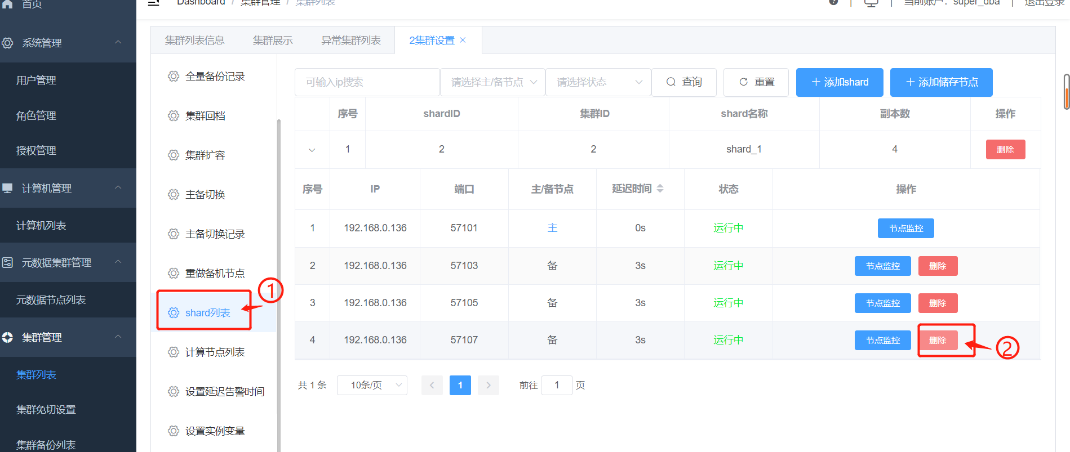
Task: Click the 前往 page number input
Action: click(557, 385)
